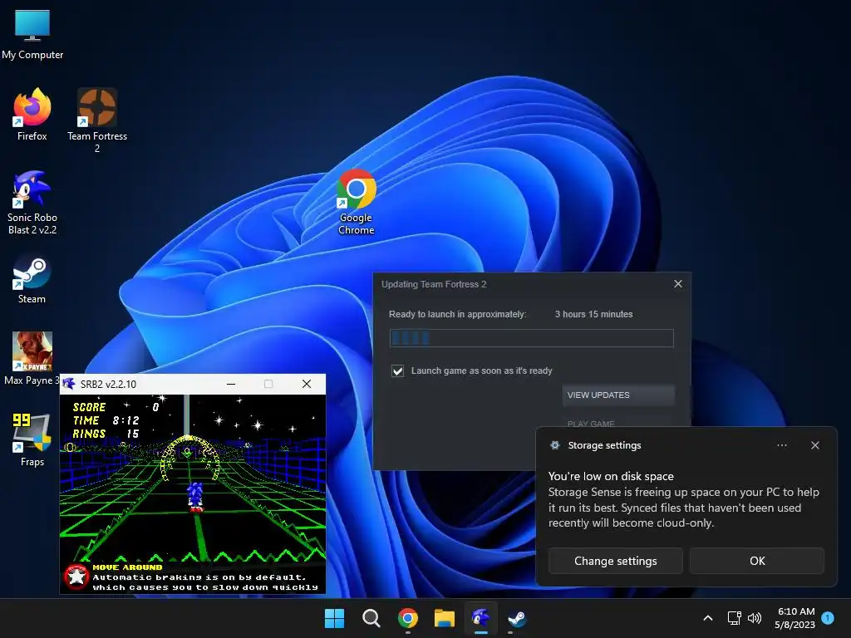Click the Team Fortress 2 update progress bar
The image size is (851, 638).
[x=531, y=338]
